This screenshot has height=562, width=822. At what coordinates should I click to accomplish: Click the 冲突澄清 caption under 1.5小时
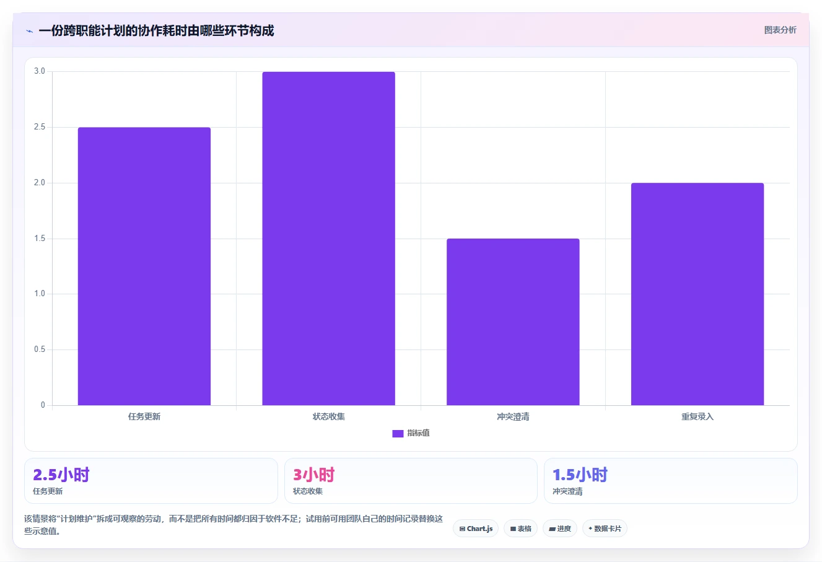tap(567, 491)
